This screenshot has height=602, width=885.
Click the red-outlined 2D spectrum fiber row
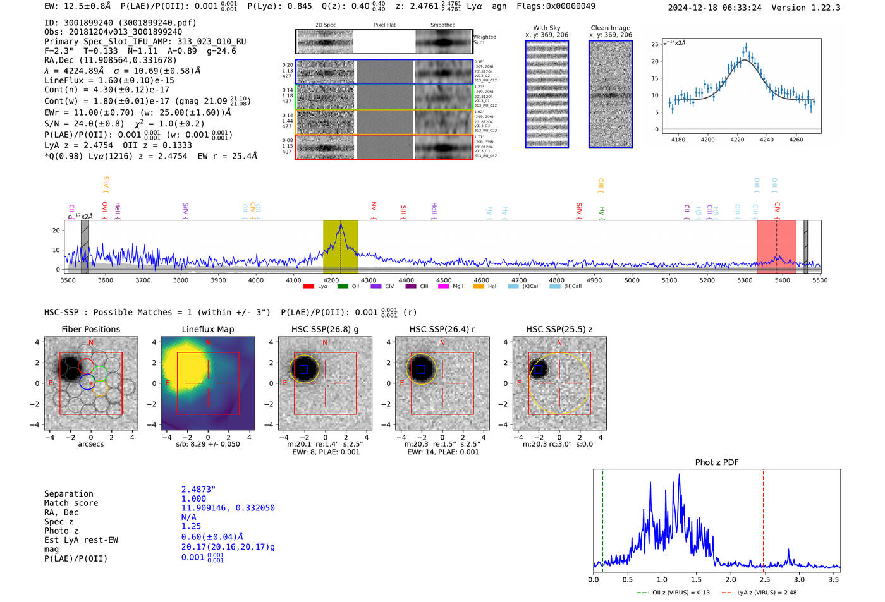(x=384, y=147)
